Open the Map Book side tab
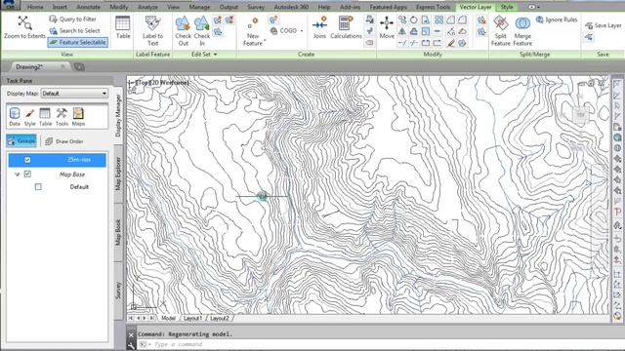 click(x=118, y=232)
